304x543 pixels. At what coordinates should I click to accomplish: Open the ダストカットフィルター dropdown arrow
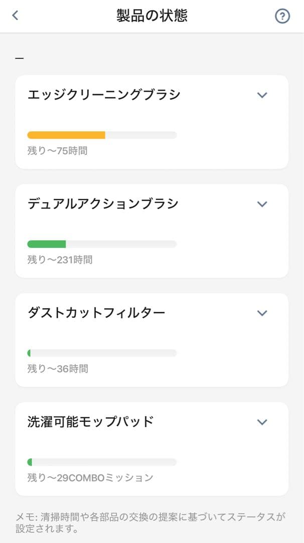tap(261, 313)
